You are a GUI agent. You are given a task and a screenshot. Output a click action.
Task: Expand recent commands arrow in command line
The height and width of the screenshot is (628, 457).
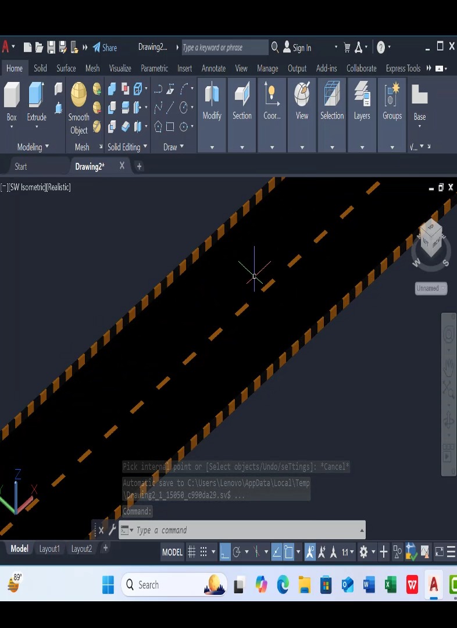coord(362,530)
